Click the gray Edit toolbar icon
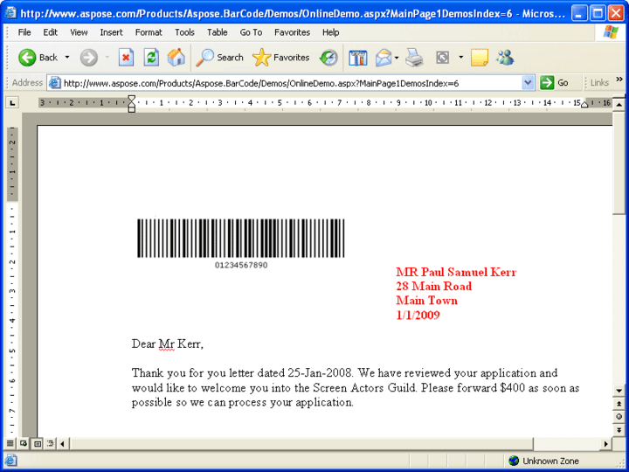This screenshot has width=629, height=472. click(442, 58)
